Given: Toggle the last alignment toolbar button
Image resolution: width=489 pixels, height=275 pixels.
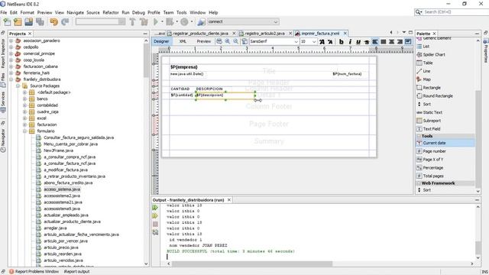Looking at the screenshot, I should click(x=408, y=41).
